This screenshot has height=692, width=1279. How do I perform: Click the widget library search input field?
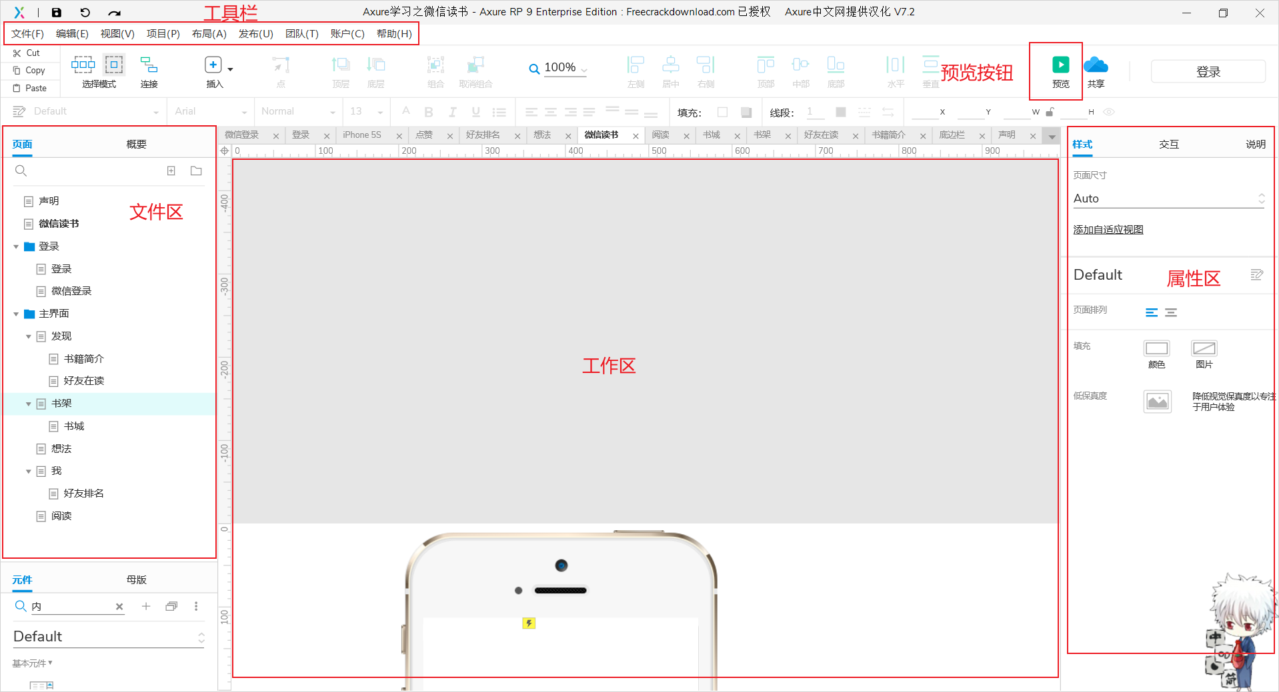[x=71, y=606]
